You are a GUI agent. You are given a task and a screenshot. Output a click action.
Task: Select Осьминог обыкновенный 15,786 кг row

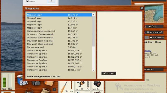(x=59, y=41)
